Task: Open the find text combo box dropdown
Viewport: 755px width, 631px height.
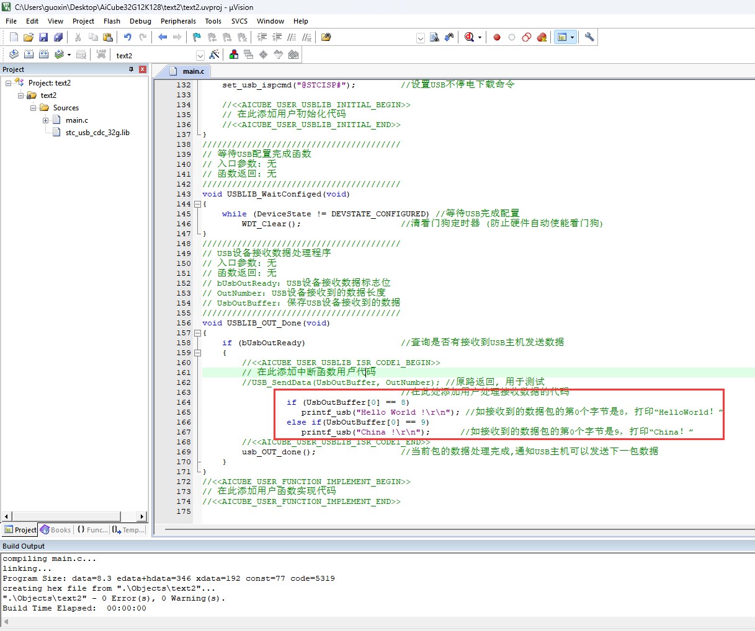Action: pos(420,38)
